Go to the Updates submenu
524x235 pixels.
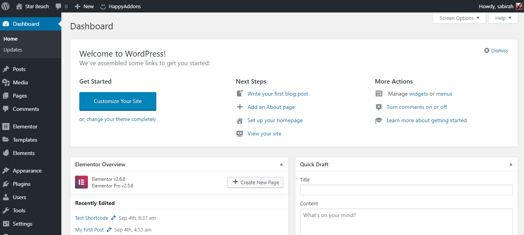coord(13,50)
